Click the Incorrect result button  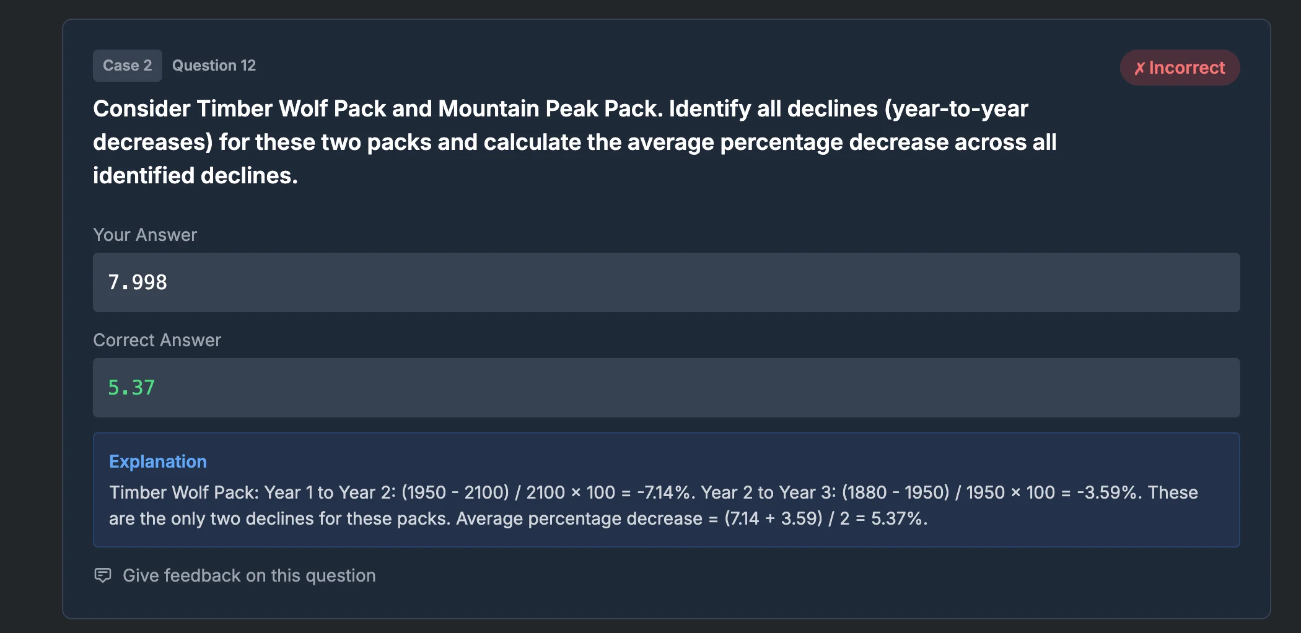(x=1180, y=68)
